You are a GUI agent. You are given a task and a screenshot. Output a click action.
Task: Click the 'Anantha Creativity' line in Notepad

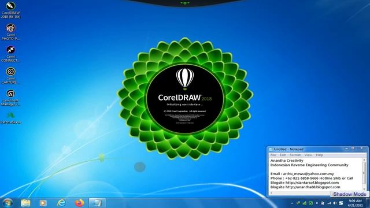pos(287,161)
